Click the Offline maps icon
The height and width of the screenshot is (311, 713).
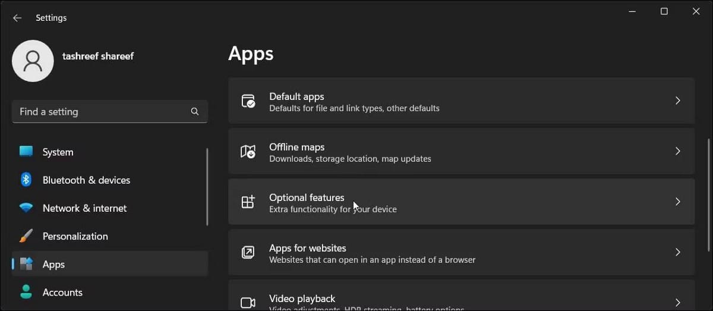pos(248,152)
